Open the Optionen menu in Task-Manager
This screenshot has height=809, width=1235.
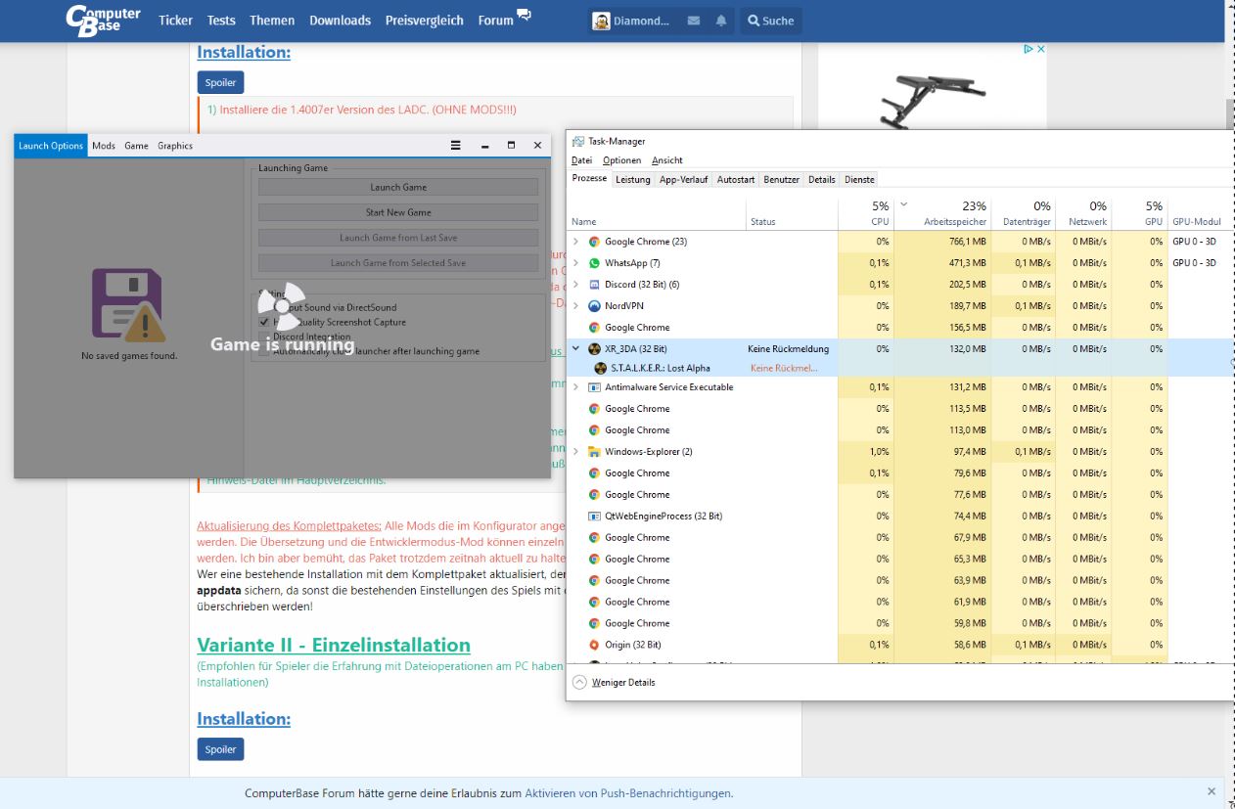621,160
